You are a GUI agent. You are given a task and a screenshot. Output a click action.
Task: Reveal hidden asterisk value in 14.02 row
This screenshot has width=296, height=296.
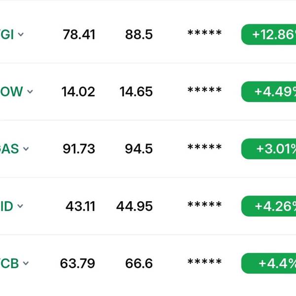click(204, 90)
